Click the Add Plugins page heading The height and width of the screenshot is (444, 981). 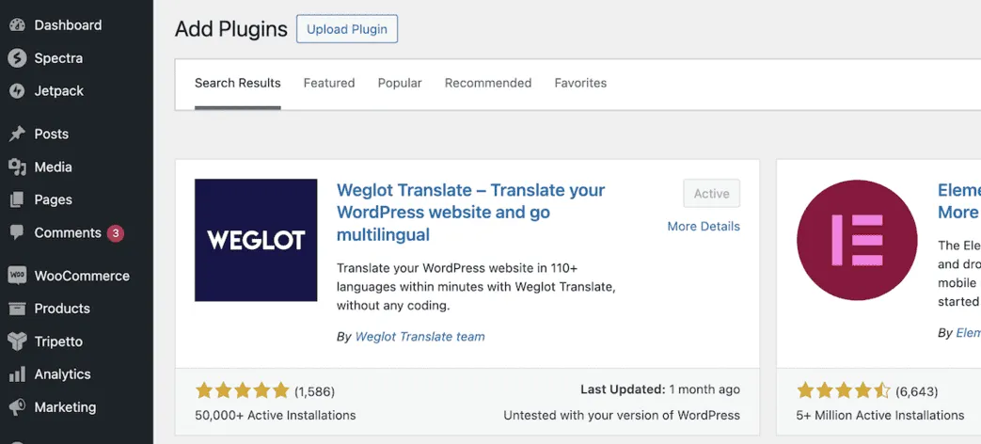pyautogui.click(x=230, y=29)
